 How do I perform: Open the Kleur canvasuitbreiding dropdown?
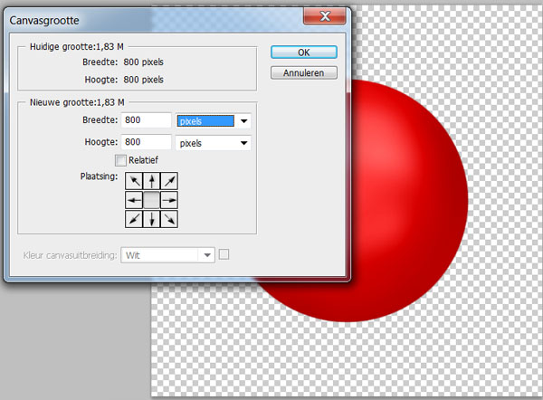tap(167, 255)
